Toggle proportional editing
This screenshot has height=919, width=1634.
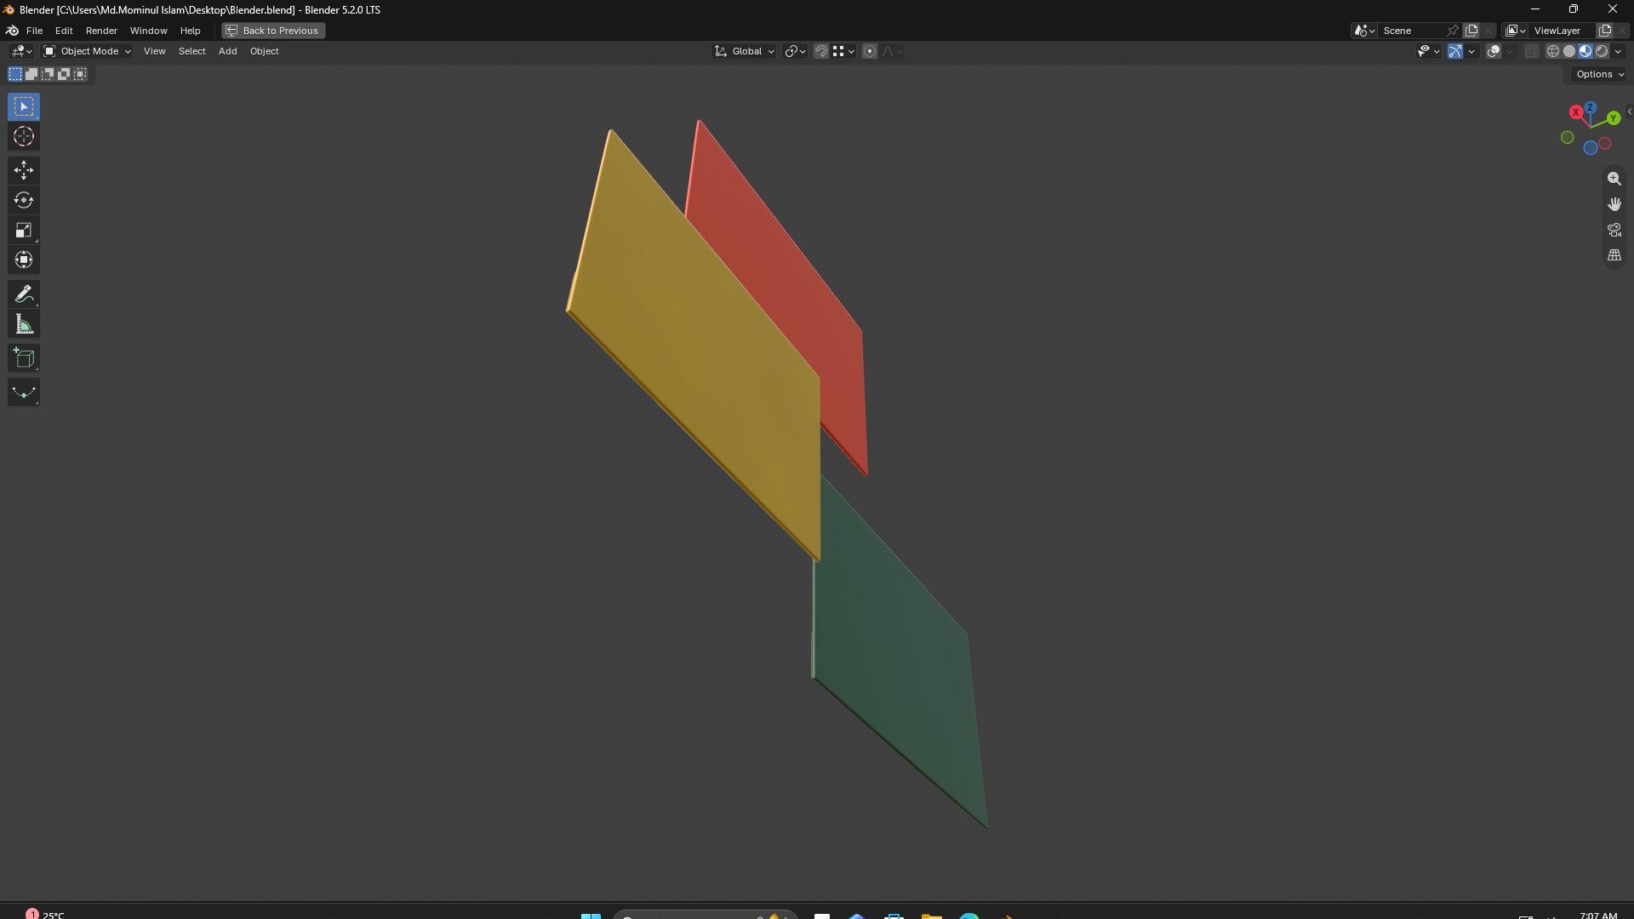pos(870,51)
